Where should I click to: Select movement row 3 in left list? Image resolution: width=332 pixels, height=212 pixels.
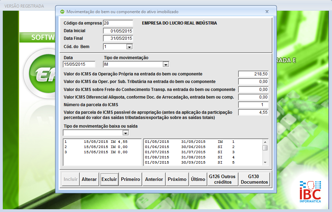102,152
